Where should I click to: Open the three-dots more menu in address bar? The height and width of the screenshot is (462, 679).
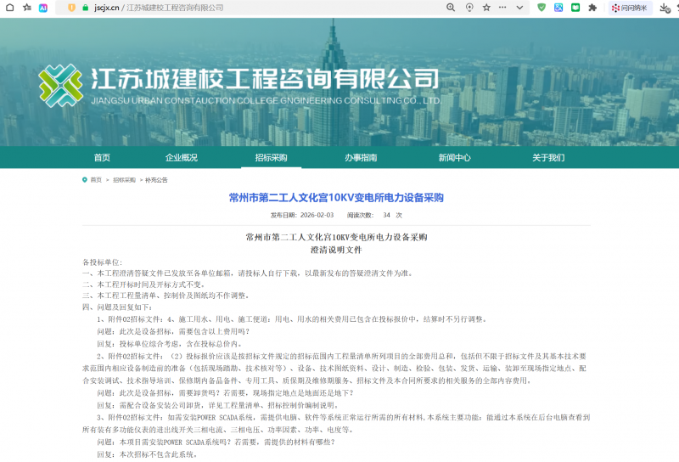pos(504,7)
